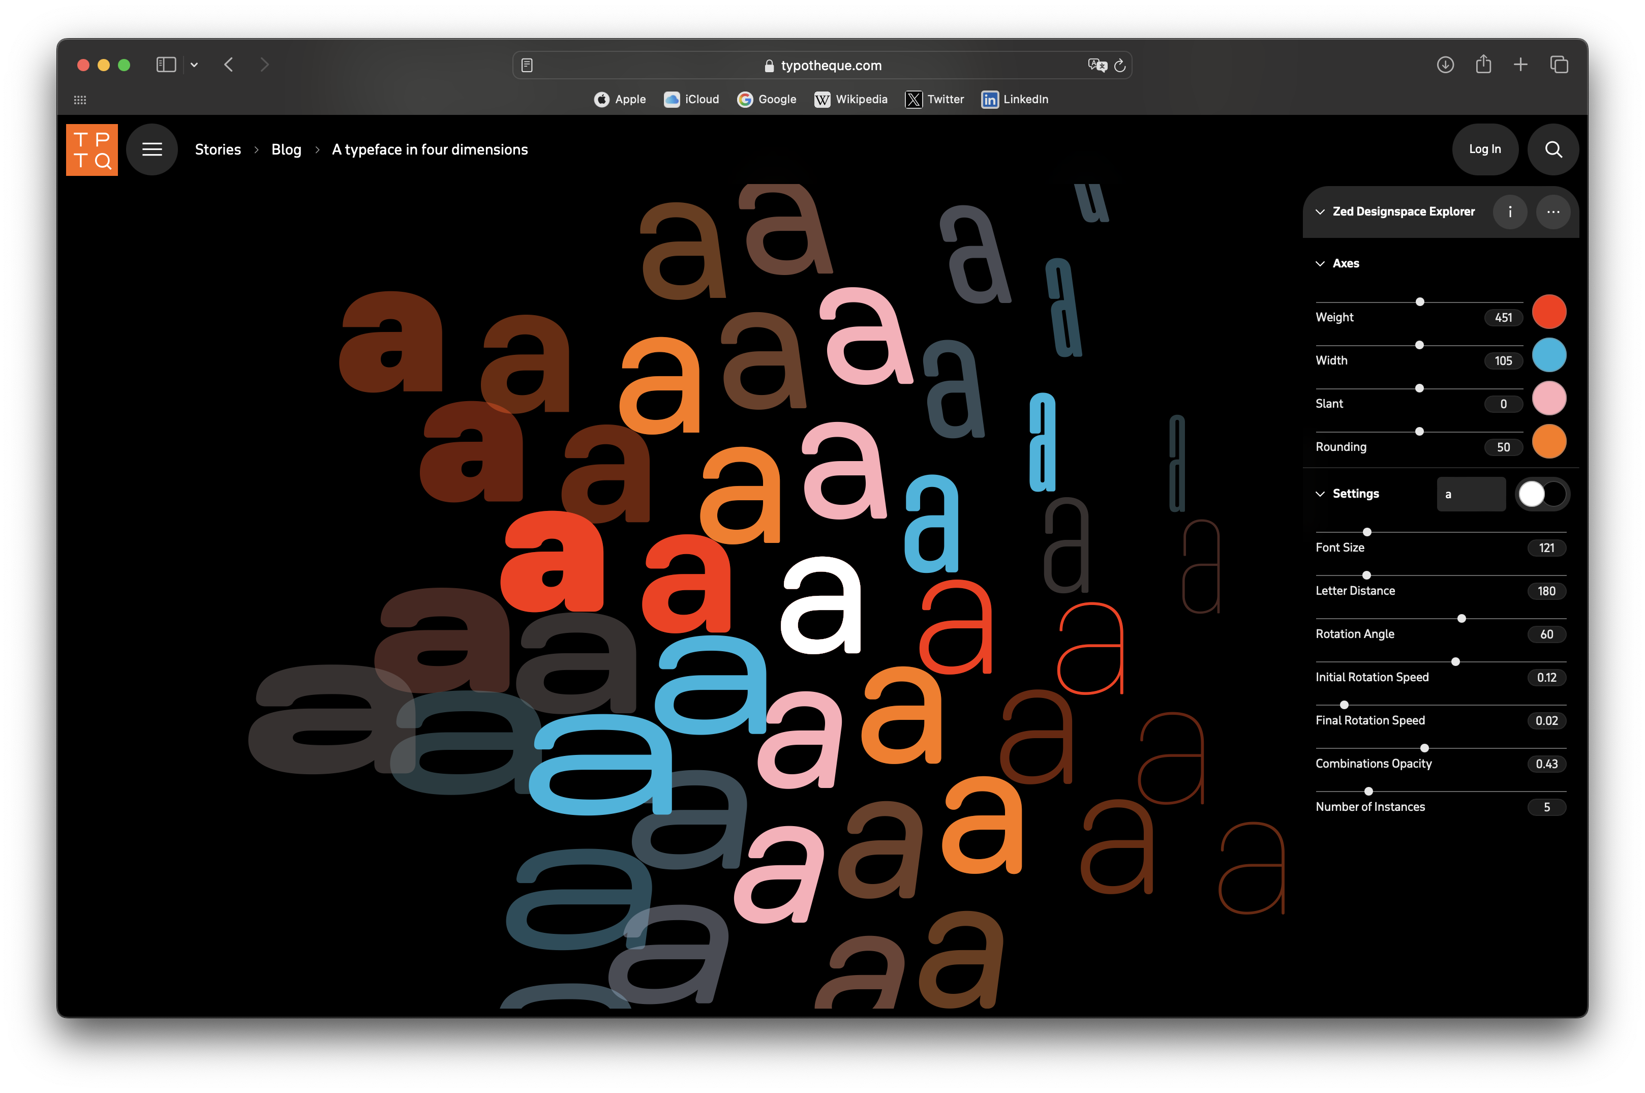Viewport: 1645px width, 1093px height.
Task: Open the site search magnifier
Action: 1553,149
